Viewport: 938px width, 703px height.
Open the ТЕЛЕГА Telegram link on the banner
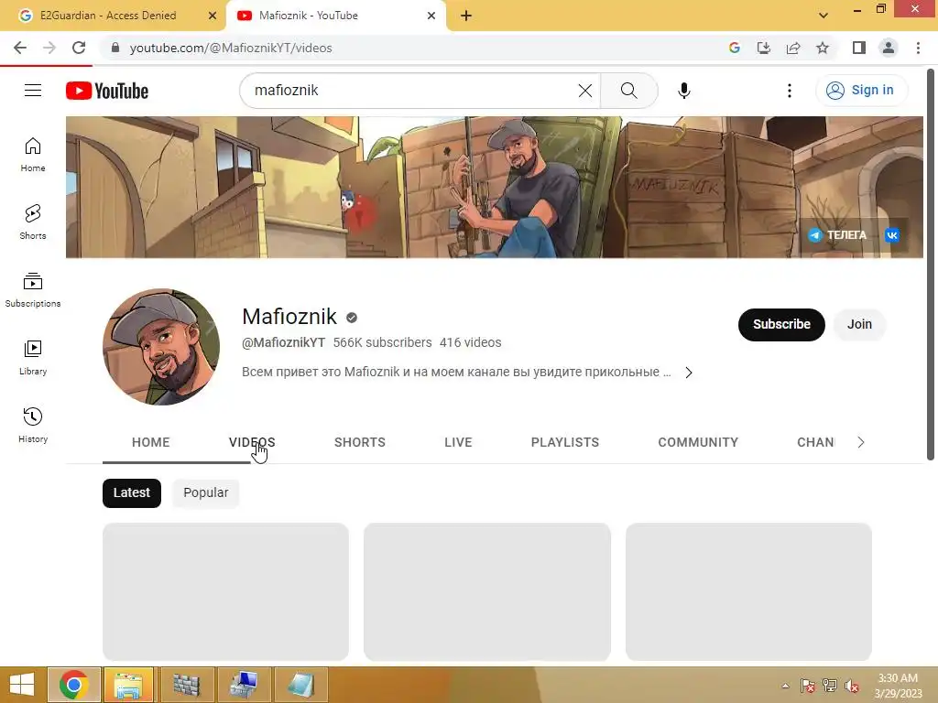pyautogui.click(x=837, y=235)
